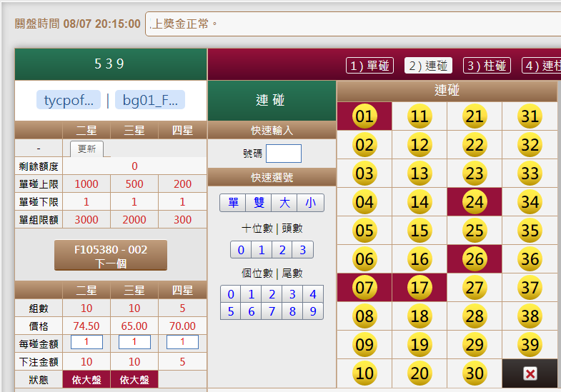Select ball number 04

[x=364, y=202]
